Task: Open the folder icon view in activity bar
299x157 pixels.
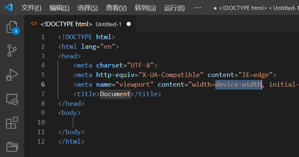Action: tap(12, 147)
